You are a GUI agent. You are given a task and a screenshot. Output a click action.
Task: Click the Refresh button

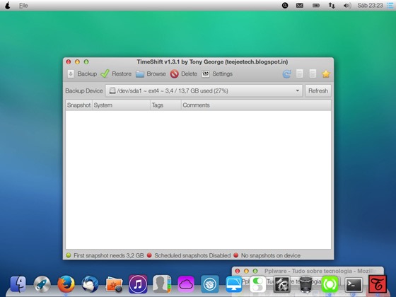[318, 91]
